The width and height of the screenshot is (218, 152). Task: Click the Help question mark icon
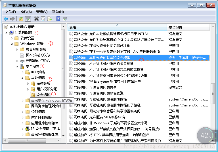[x=58, y=19]
